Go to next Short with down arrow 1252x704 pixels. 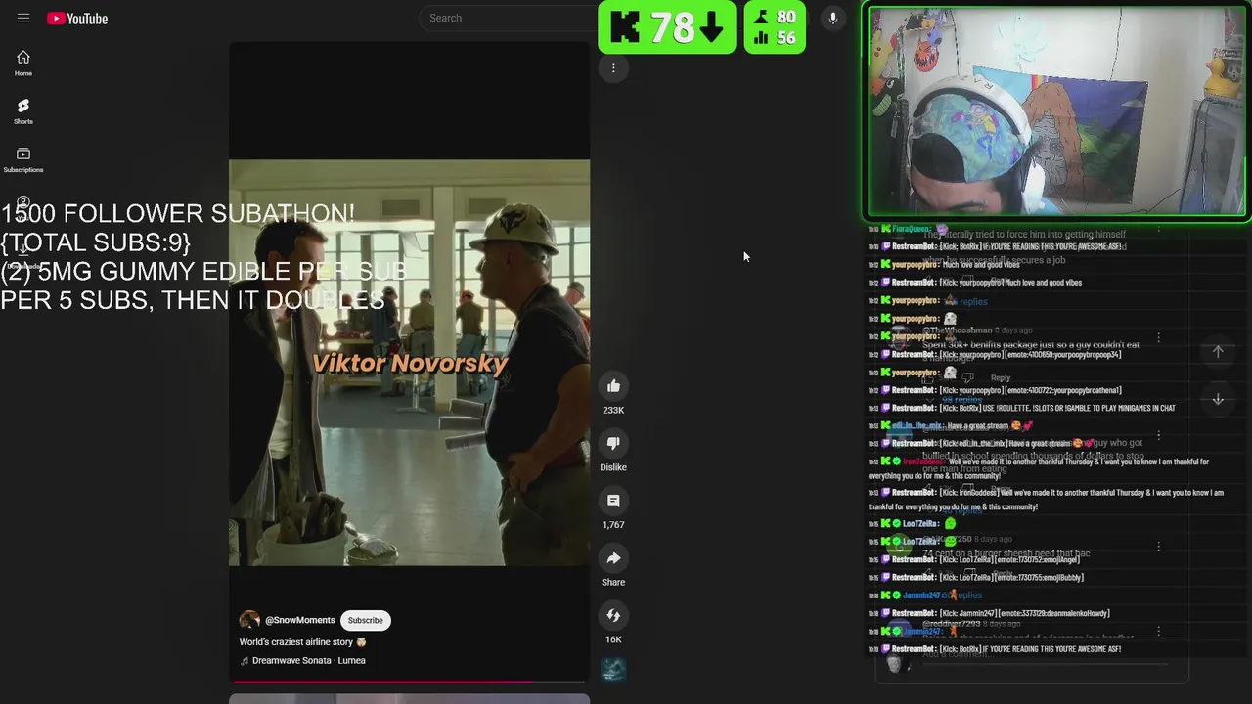1218,399
